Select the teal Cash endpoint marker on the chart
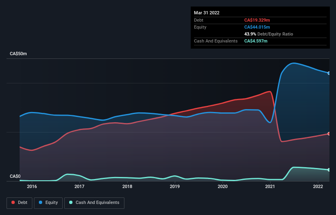This screenshot has height=215, width=336. coord(329,170)
